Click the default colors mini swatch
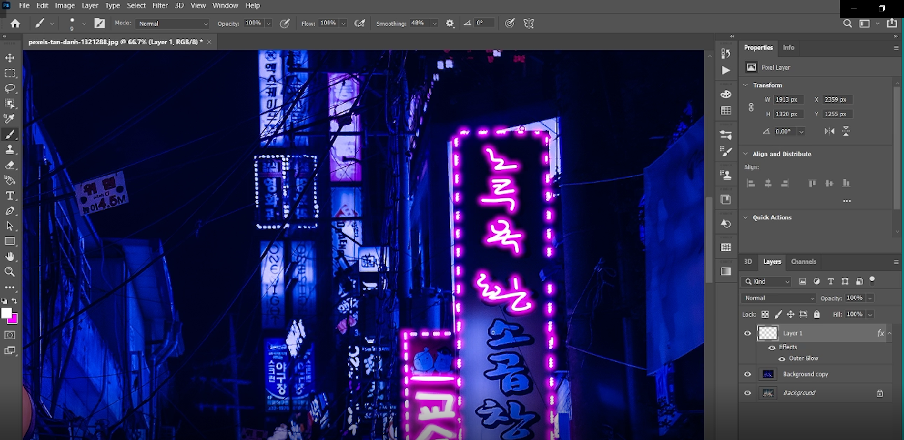Screen dimensions: 904x440 [4, 301]
